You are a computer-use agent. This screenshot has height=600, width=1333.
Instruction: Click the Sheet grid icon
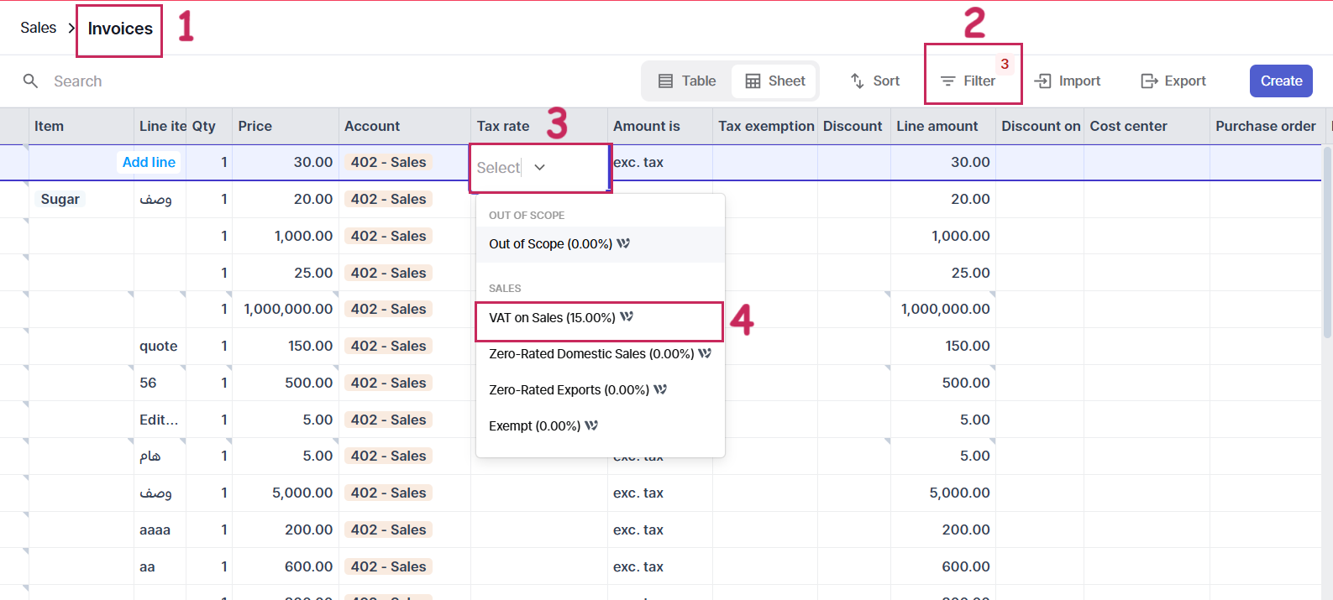pyautogui.click(x=753, y=81)
